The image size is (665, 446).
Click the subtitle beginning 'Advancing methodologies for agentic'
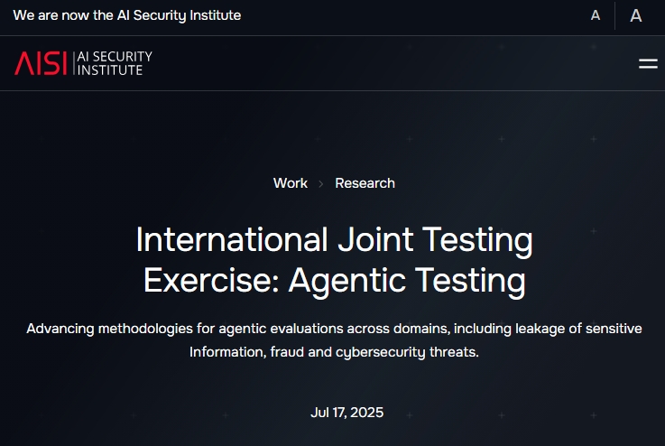(x=334, y=339)
